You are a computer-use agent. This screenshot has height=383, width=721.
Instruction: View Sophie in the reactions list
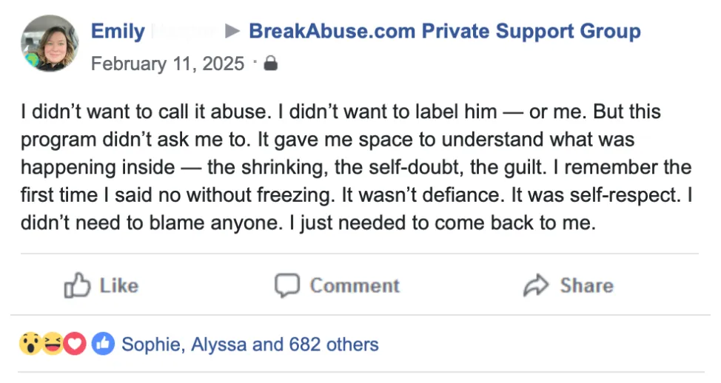tap(151, 345)
